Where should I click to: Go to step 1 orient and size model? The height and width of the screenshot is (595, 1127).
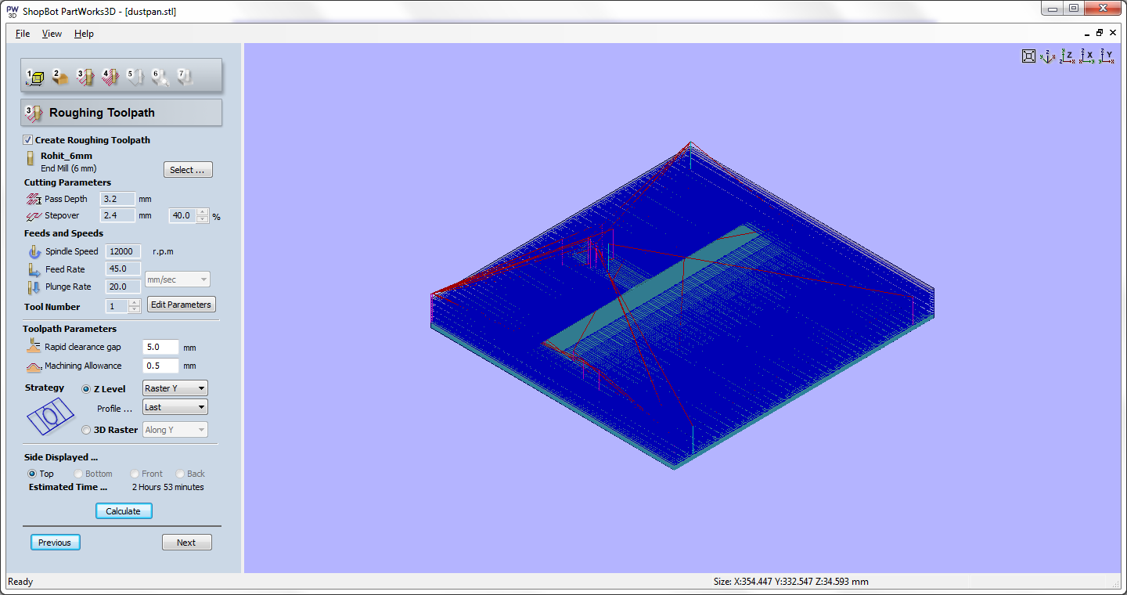[34, 77]
